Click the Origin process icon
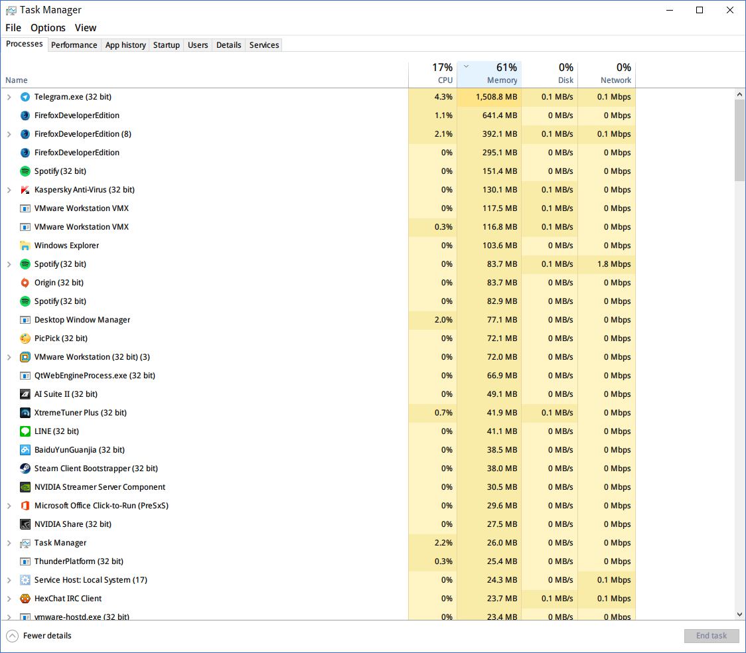The image size is (746, 653). 25,283
